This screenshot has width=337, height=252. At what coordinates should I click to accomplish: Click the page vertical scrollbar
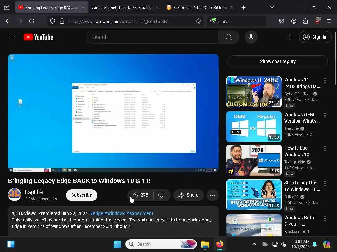pyautogui.click(x=335, y=58)
